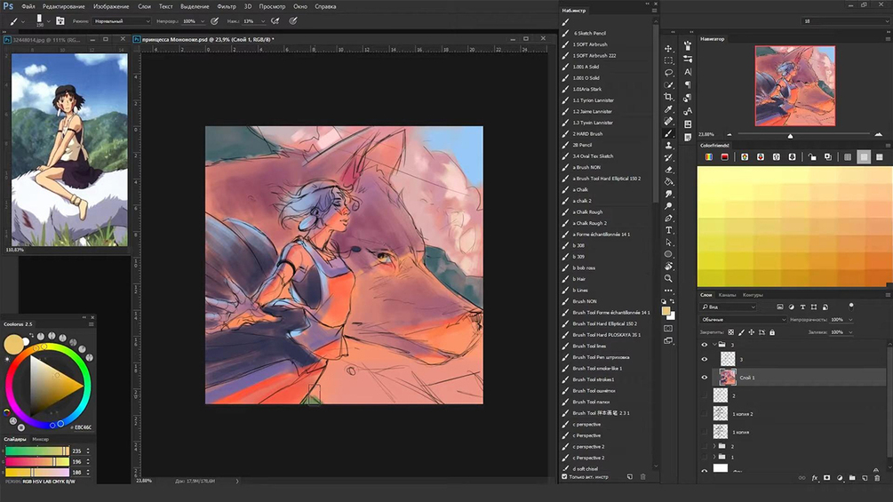Image resolution: width=893 pixels, height=502 pixels.
Task: Select the Rectangular Marquee tool
Action: click(x=668, y=60)
